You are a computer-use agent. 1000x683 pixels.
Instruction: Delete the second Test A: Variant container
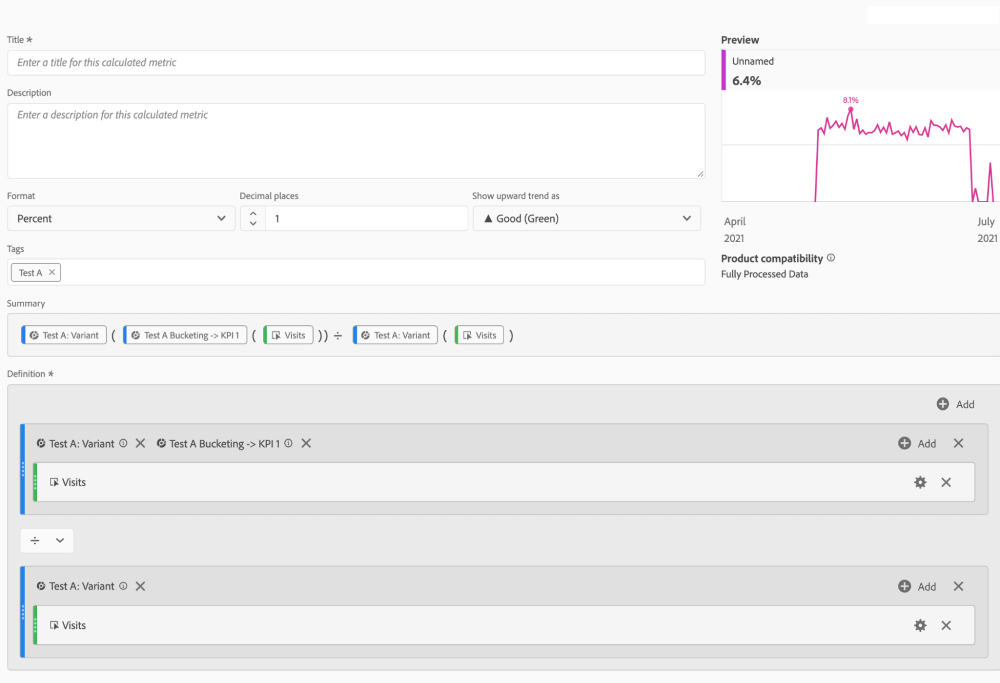[x=958, y=586]
